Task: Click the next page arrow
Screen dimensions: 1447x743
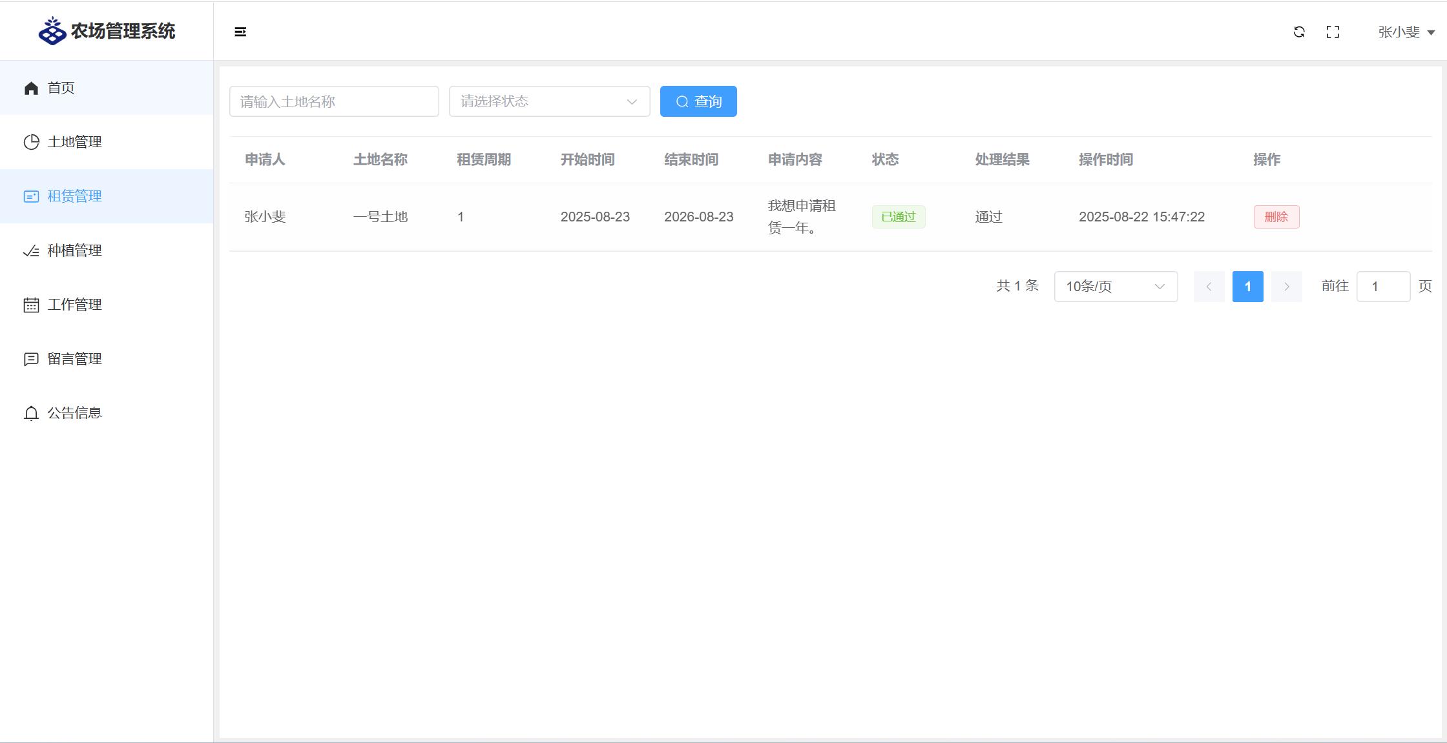Action: pos(1286,287)
